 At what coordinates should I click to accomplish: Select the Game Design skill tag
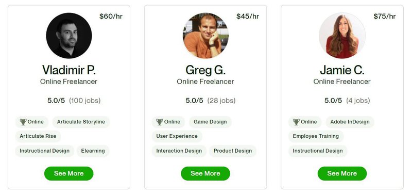(x=210, y=122)
